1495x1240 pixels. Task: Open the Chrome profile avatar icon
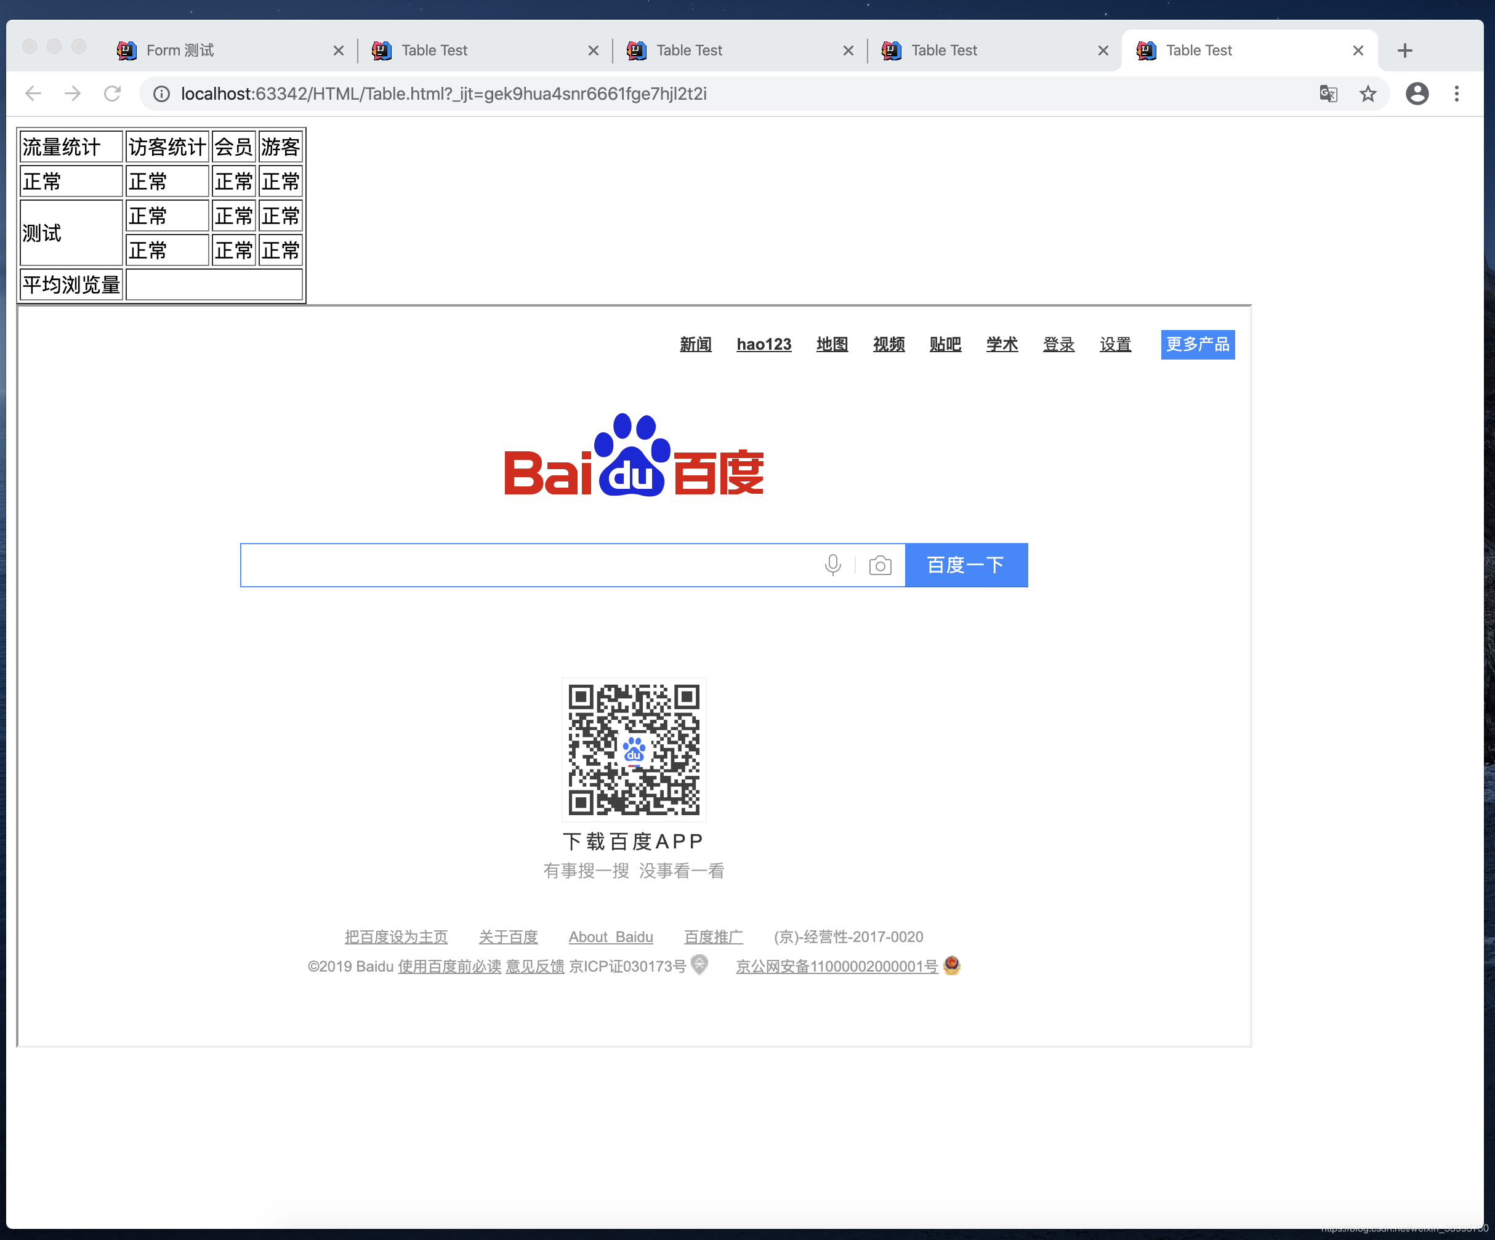[1417, 93]
